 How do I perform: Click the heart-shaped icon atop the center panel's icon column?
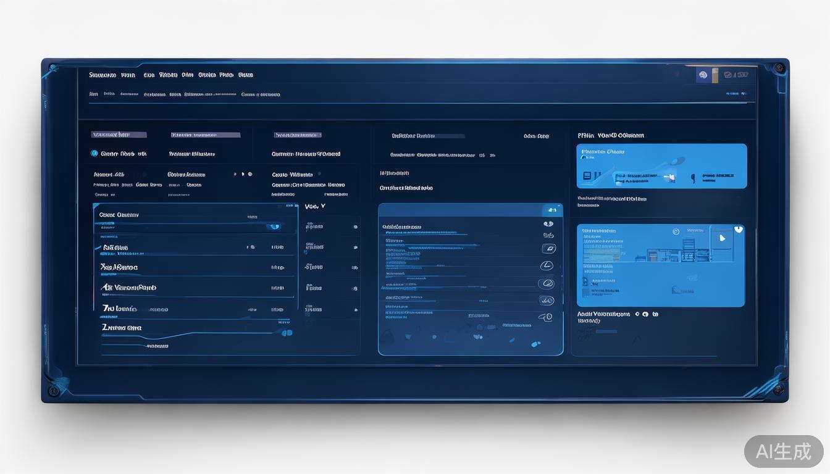(548, 224)
